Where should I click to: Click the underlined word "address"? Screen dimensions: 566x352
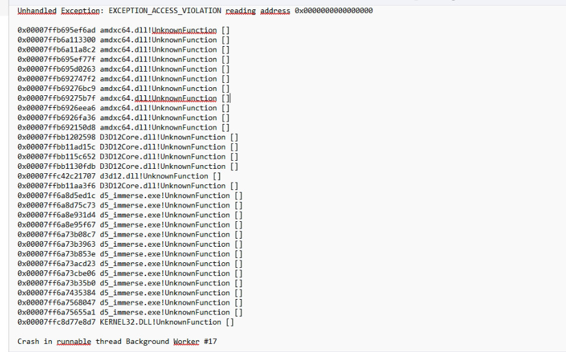coord(275,11)
